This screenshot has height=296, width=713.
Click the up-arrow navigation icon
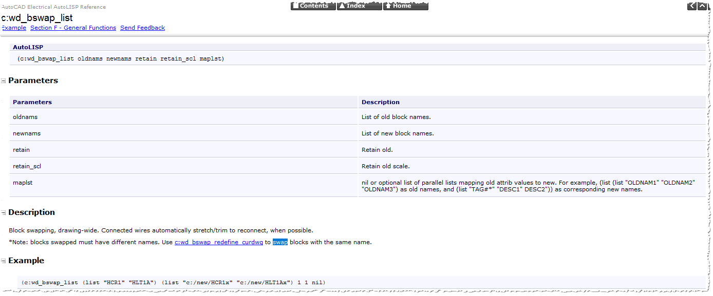point(702,6)
